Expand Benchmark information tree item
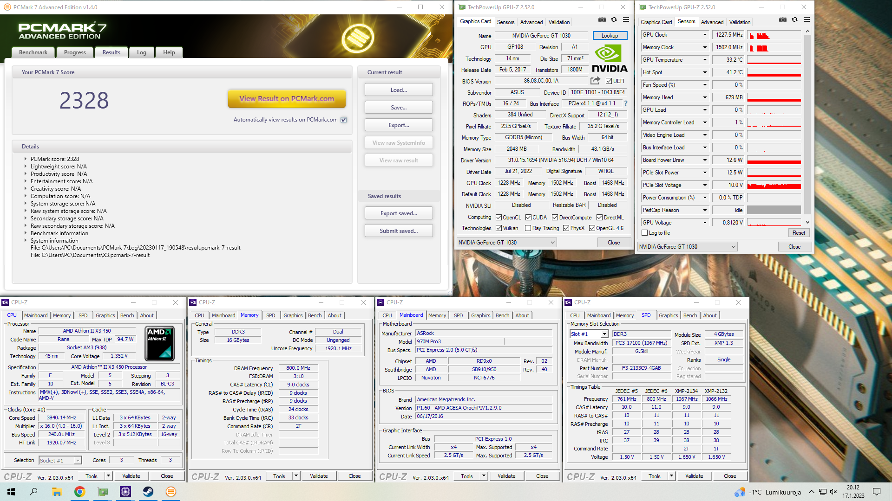The height and width of the screenshot is (501, 892). coord(26,233)
